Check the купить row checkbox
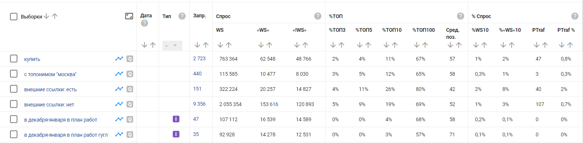 pyautogui.click(x=14, y=59)
